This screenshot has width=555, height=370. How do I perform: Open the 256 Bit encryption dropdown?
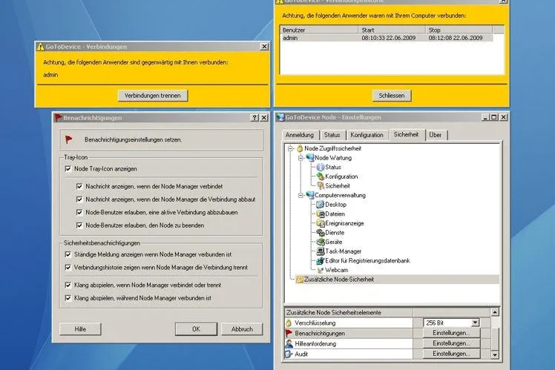(x=476, y=323)
